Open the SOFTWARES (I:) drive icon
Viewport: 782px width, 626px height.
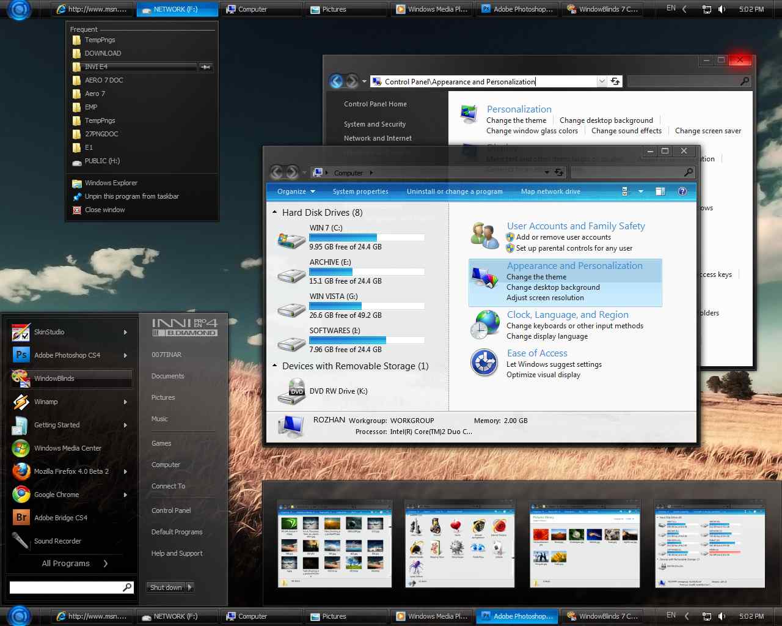click(291, 344)
